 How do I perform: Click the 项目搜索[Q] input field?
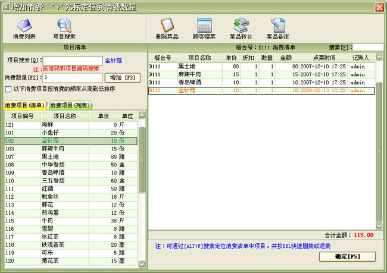(72, 60)
